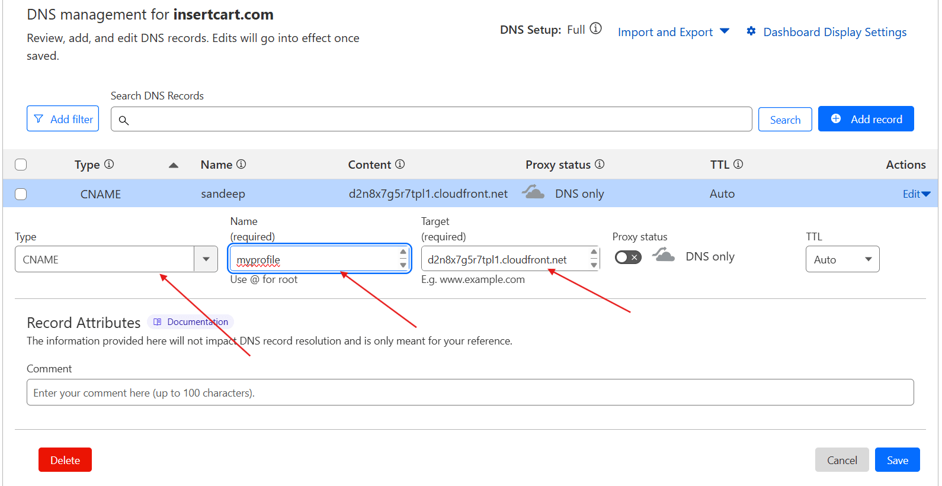Collapse the Edit dropdown for sandeep
The image size is (942, 486).
click(x=917, y=194)
